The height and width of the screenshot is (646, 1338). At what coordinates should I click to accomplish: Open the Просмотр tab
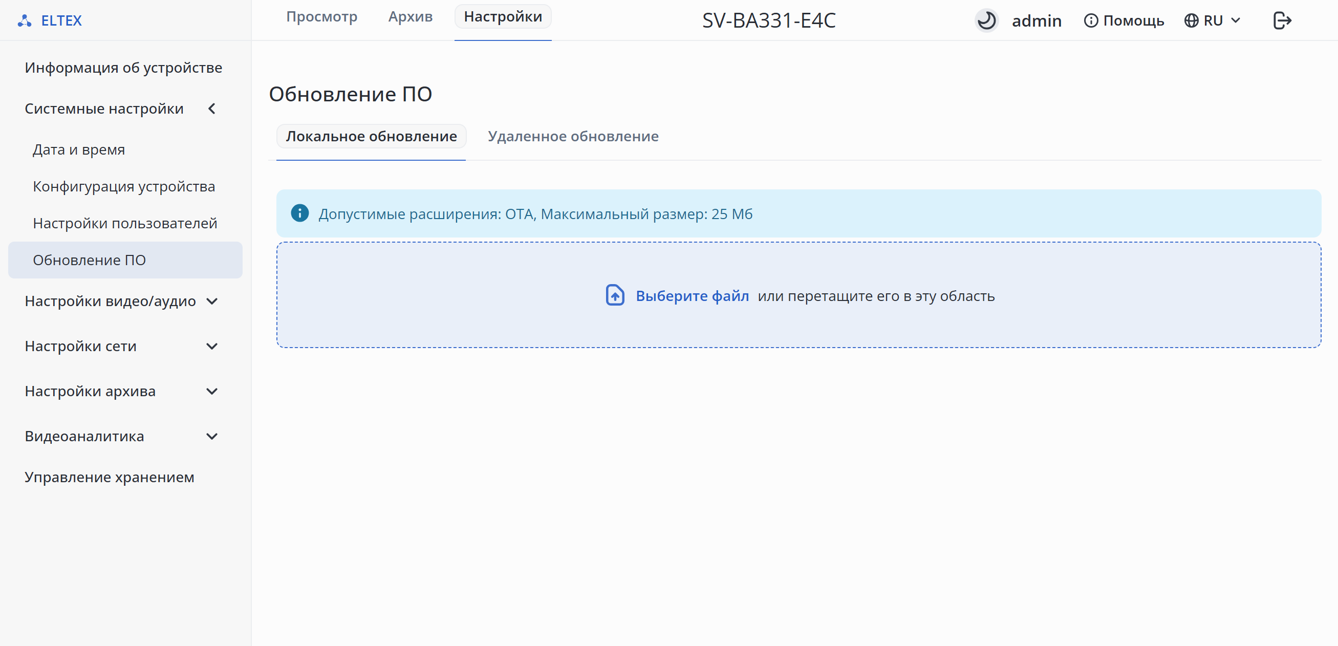tap(321, 16)
